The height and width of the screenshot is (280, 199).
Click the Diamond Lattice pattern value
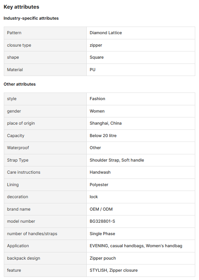click(106, 33)
